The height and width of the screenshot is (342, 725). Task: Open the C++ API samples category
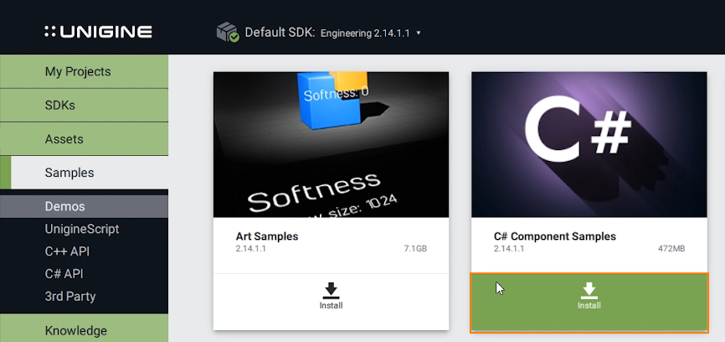pos(67,251)
